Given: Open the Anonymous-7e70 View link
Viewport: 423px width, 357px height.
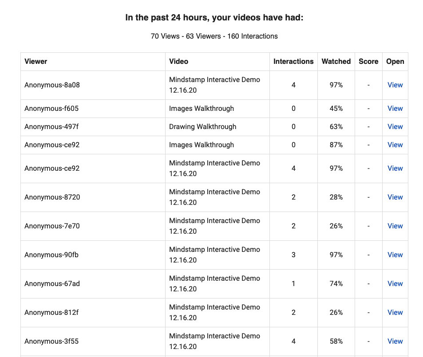Looking at the screenshot, I should [395, 226].
